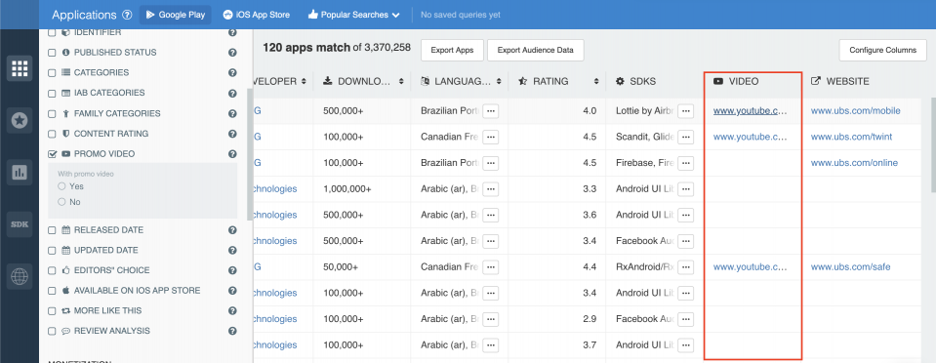
Task: Open the star favorites sidebar icon
Action: [20, 121]
